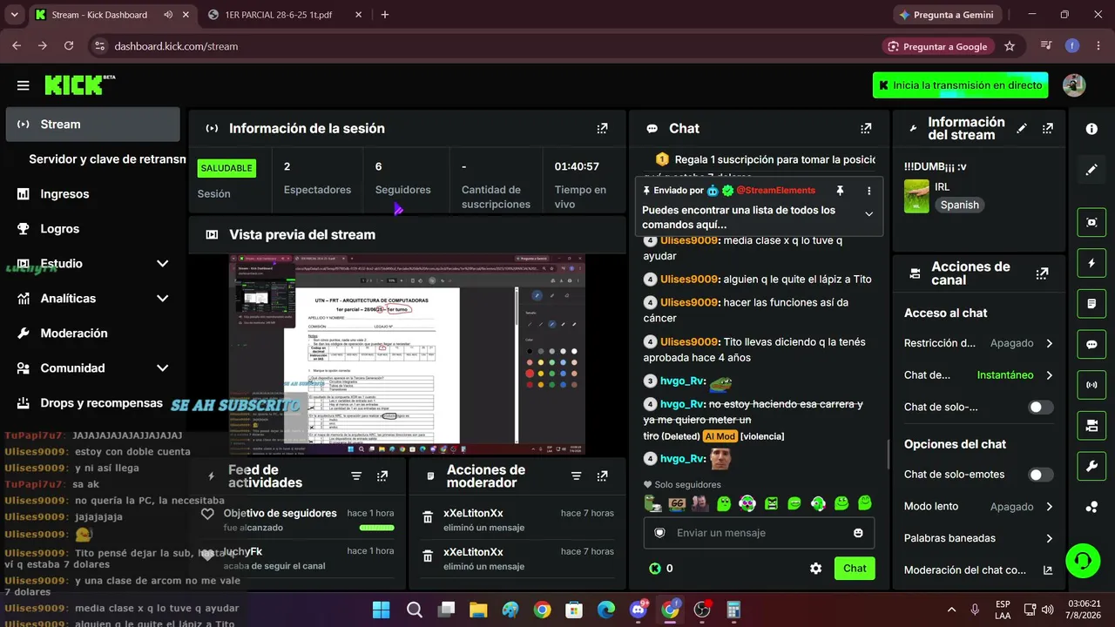1115x627 pixels.
Task: Click the right rail broadcast signal icon
Action: coord(1091,384)
